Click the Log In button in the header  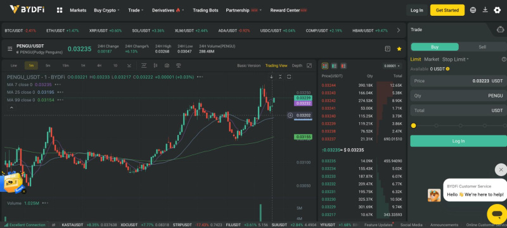click(417, 10)
